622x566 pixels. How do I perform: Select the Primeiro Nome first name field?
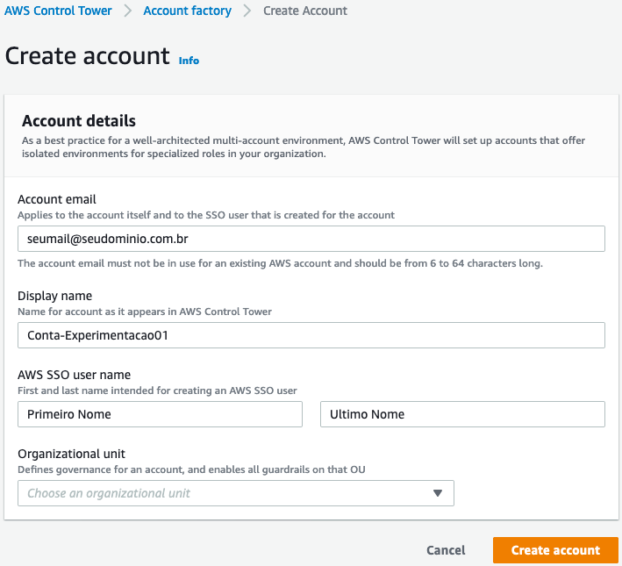click(x=160, y=414)
